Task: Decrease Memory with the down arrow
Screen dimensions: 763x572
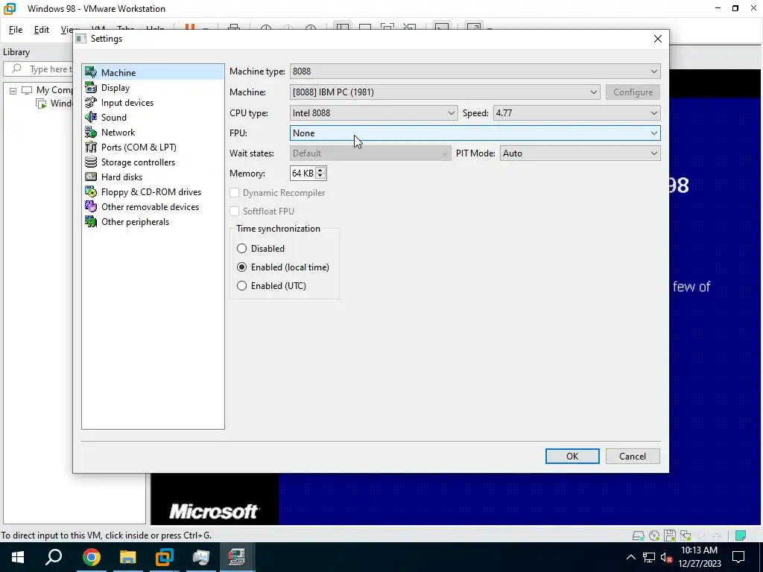Action: pos(320,176)
